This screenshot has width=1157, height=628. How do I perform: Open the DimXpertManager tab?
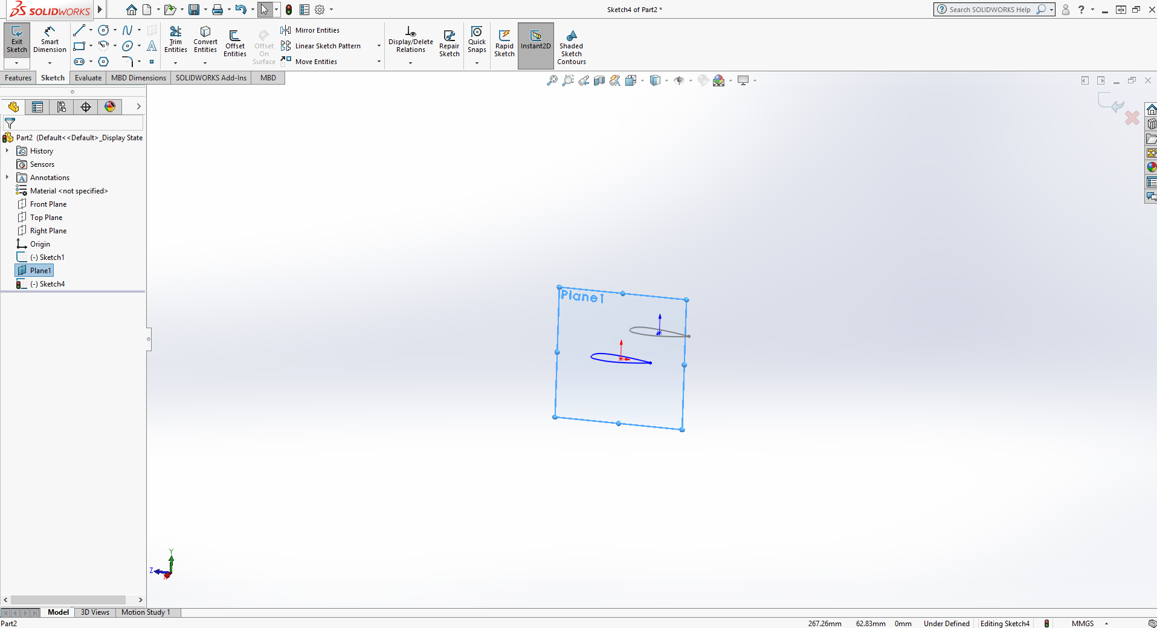pos(86,107)
